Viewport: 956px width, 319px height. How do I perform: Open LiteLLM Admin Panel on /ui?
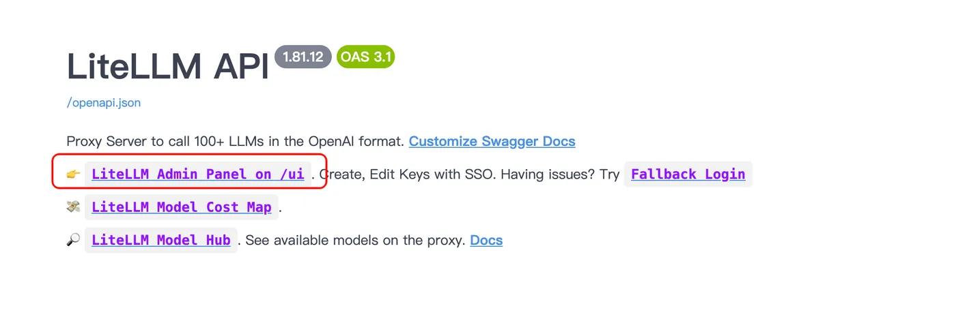point(198,174)
